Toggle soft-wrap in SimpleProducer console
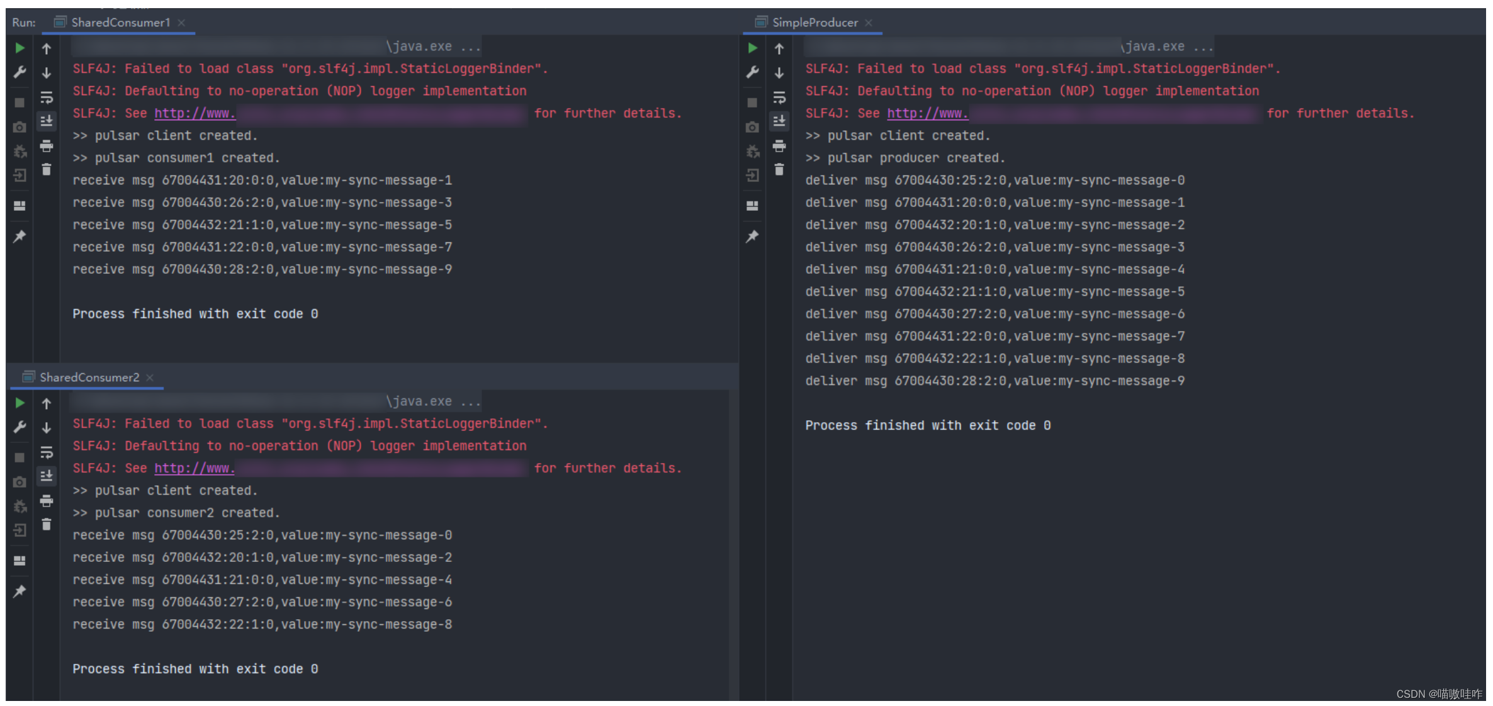 [x=779, y=98]
